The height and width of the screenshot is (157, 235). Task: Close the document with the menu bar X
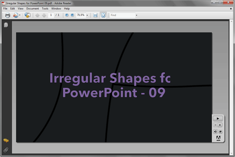tap(231, 9)
